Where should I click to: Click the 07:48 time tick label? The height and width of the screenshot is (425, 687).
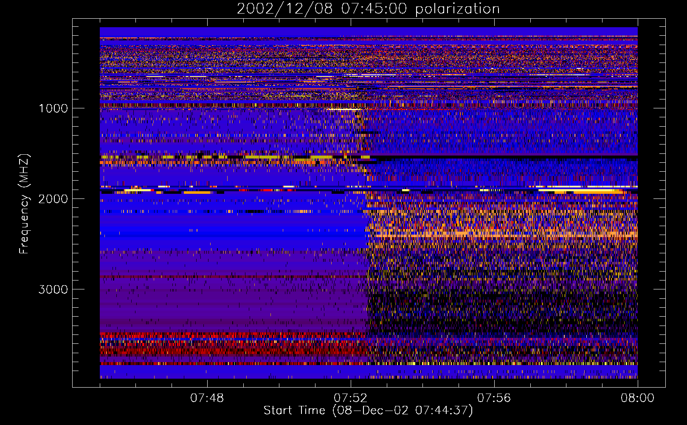(x=207, y=398)
